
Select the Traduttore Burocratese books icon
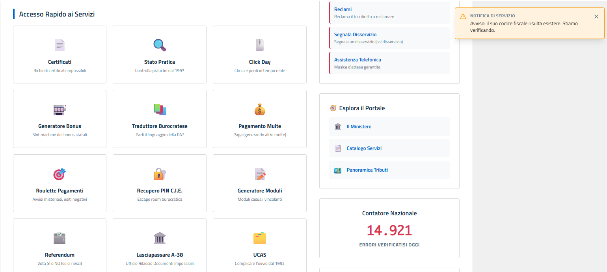click(160, 109)
